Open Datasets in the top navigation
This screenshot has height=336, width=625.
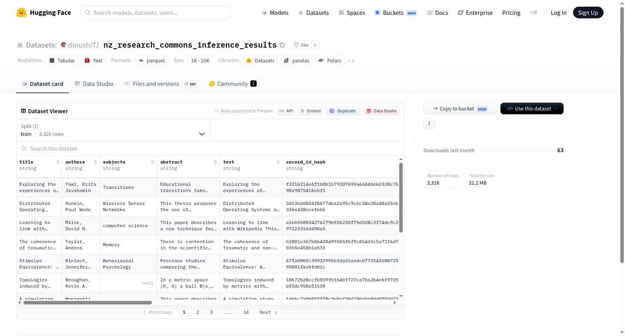click(313, 12)
